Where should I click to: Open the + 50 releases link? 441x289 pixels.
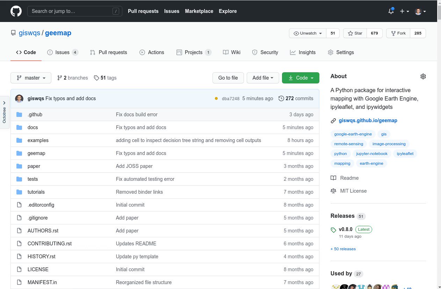point(343,249)
